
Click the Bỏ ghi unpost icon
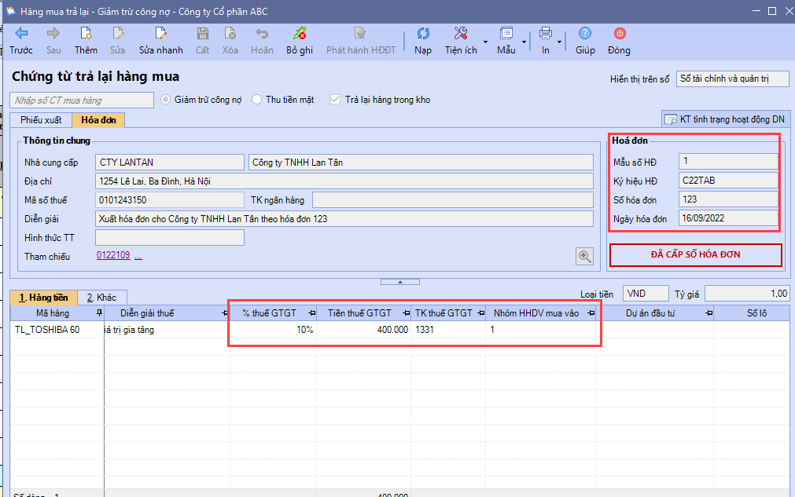click(299, 34)
